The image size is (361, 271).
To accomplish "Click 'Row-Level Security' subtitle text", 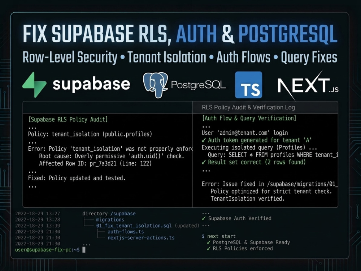I will (70, 57).
